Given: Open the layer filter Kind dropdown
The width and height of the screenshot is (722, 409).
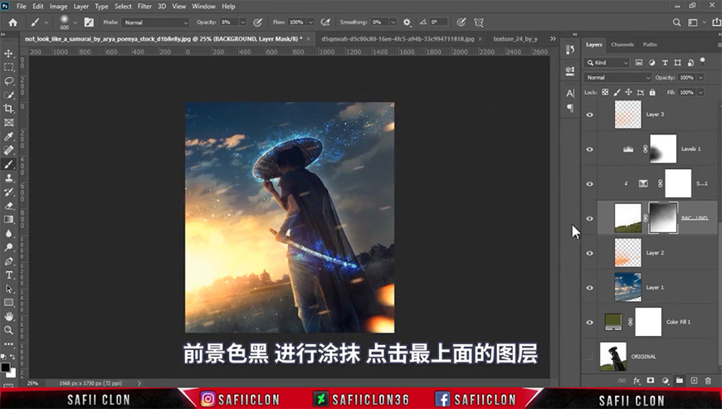Looking at the screenshot, I should [607, 62].
